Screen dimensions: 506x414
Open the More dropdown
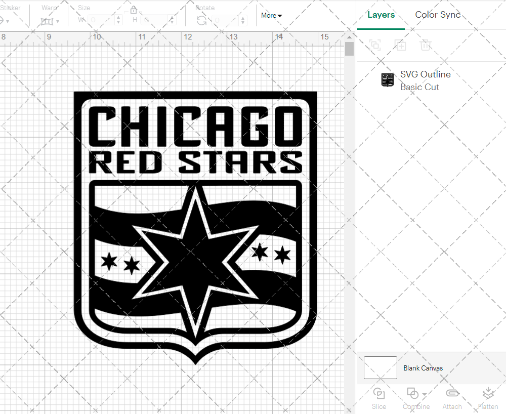point(271,16)
